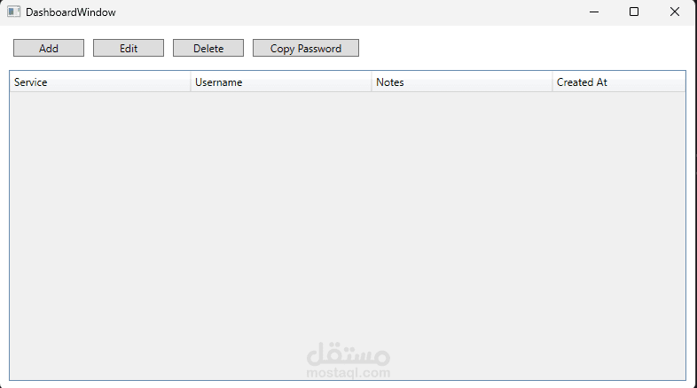Click the DashboardWindow app icon in title bar
Screen dimensions: 697x388
(x=14, y=12)
